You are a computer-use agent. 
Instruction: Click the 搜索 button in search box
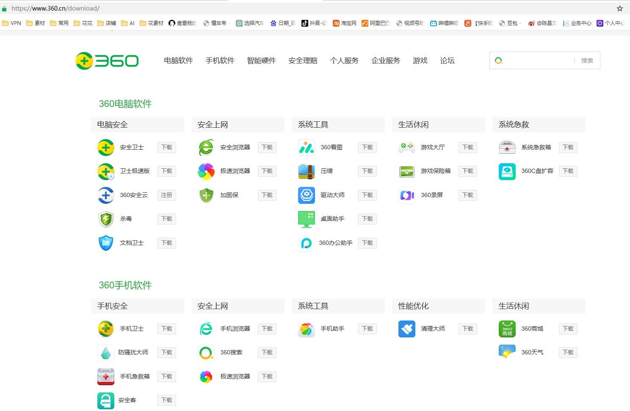point(587,60)
